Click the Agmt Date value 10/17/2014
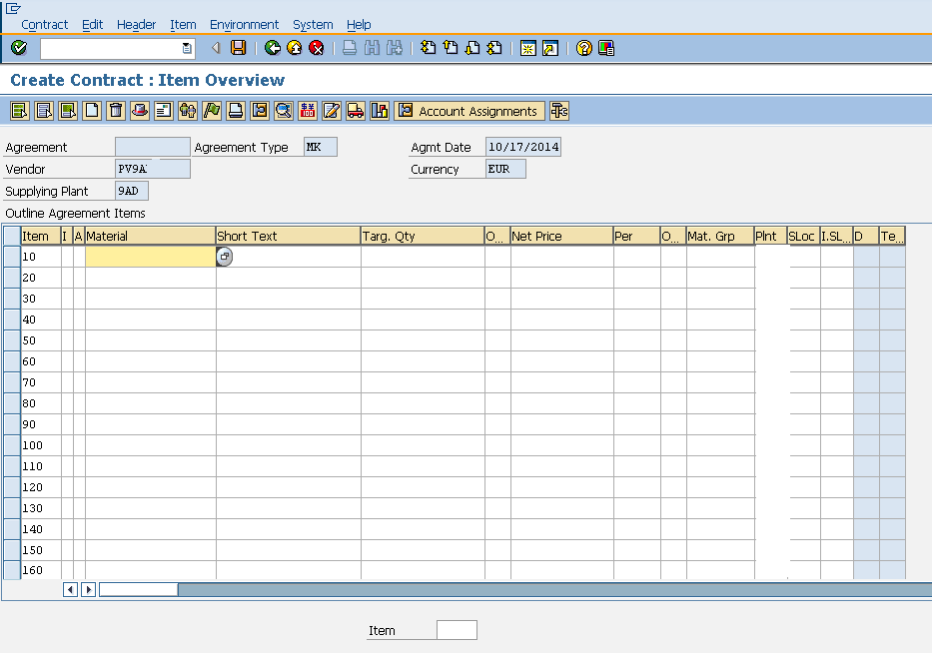 [523, 147]
